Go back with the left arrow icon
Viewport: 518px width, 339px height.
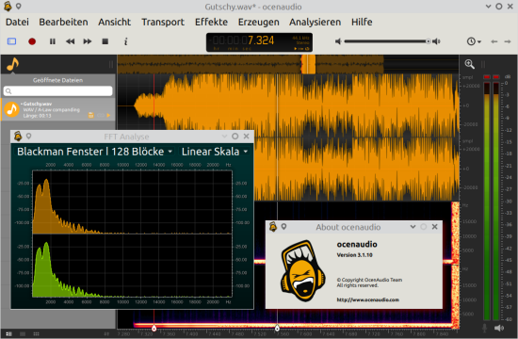coord(494,41)
